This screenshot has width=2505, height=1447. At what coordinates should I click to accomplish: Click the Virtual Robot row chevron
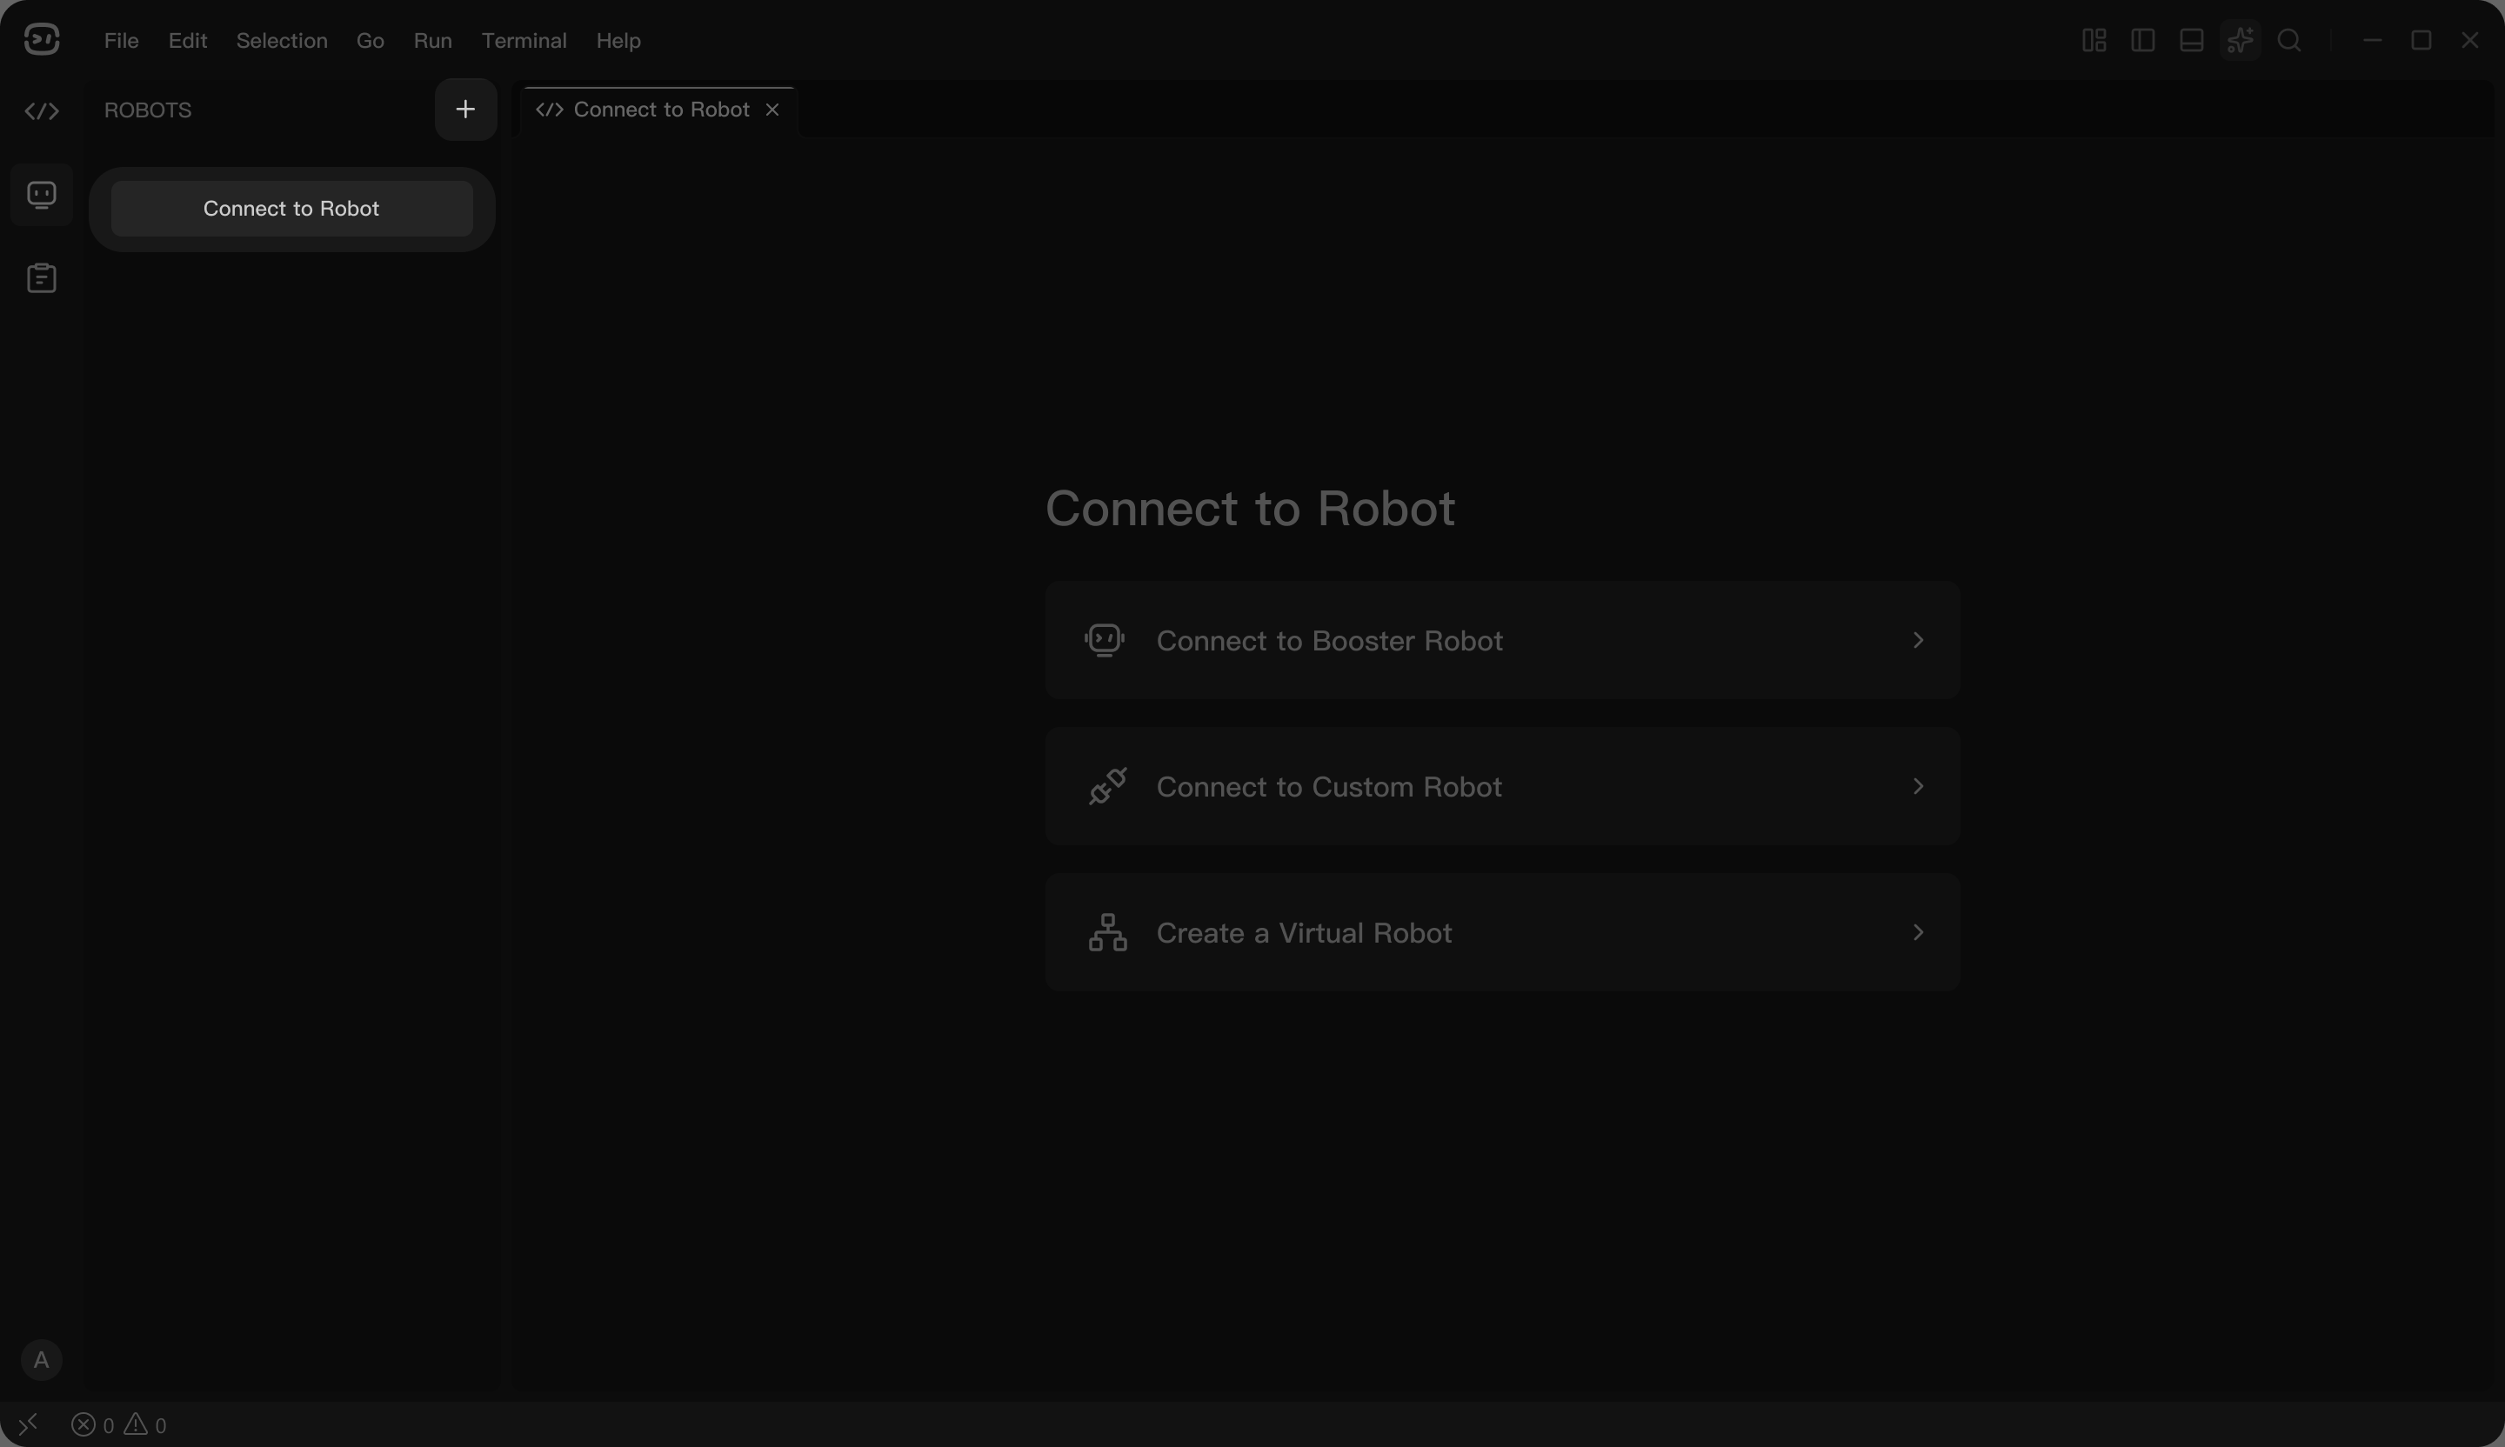click(x=1919, y=932)
